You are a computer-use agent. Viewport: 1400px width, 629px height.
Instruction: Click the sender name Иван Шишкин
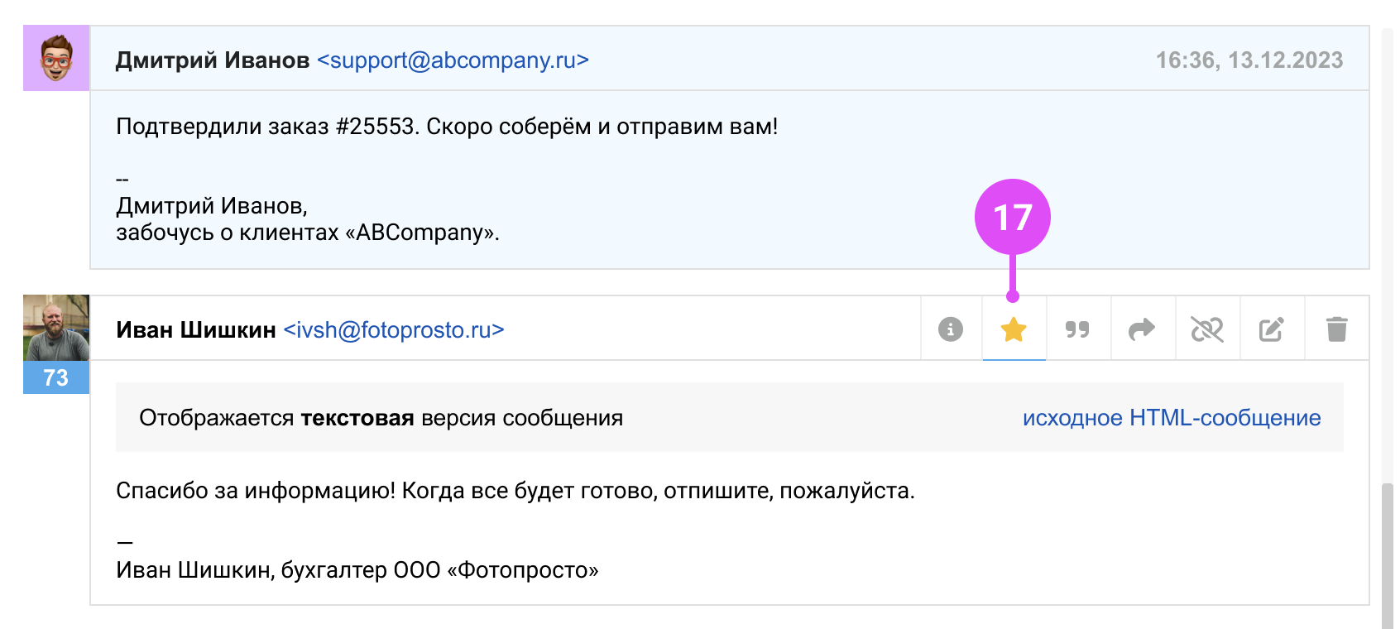(x=196, y=330)
